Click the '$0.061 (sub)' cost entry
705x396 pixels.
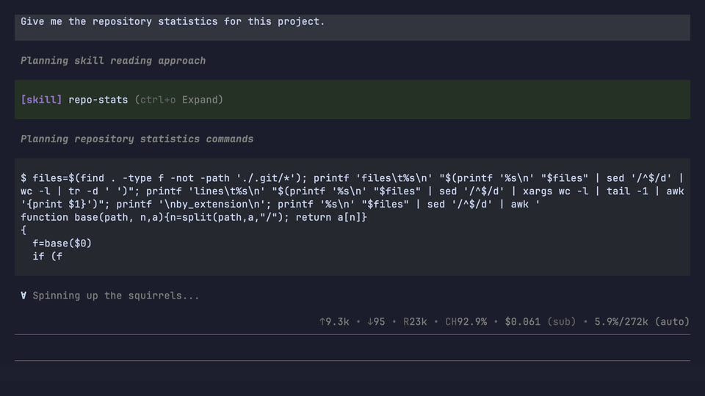pyautogui.click(x=540, y=321)
